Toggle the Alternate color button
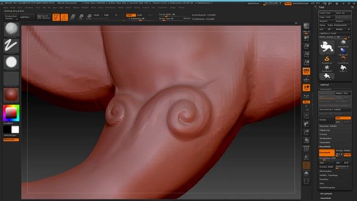Viewport: 357px width, 201px height. pos(11,140)
